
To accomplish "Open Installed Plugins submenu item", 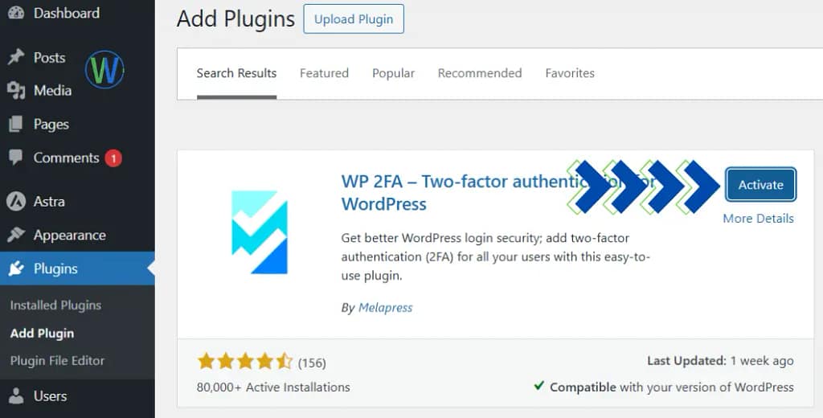I will 55,305.
